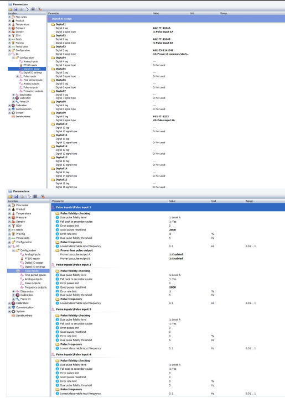The image size is (285, 398).
Task: Expand the Proving node in the lower tree
Action: 9,234
